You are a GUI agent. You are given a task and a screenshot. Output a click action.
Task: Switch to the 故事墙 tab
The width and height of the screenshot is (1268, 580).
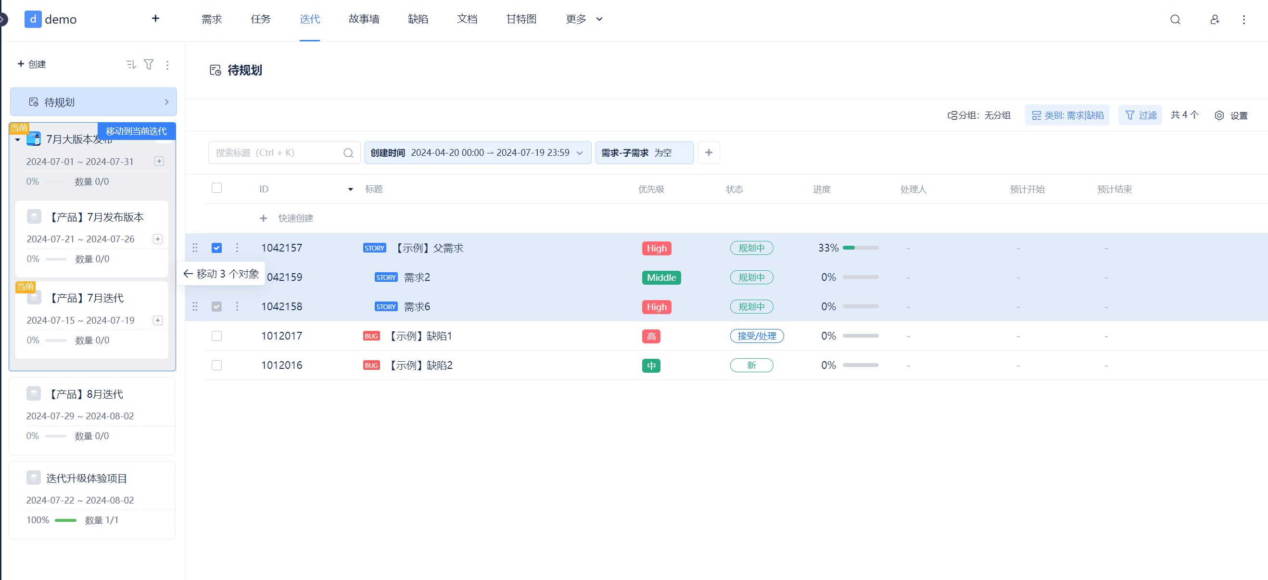364,19
